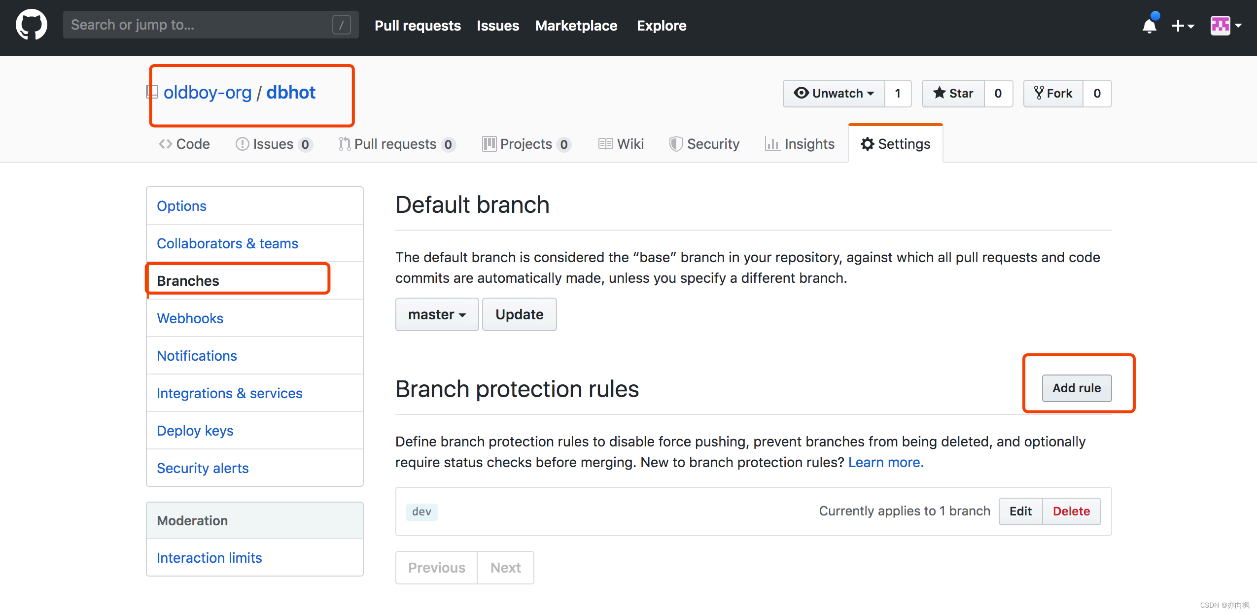Click the Insights graph icon
Viewport: 1257px width, 613px height.
click(772, 144)
